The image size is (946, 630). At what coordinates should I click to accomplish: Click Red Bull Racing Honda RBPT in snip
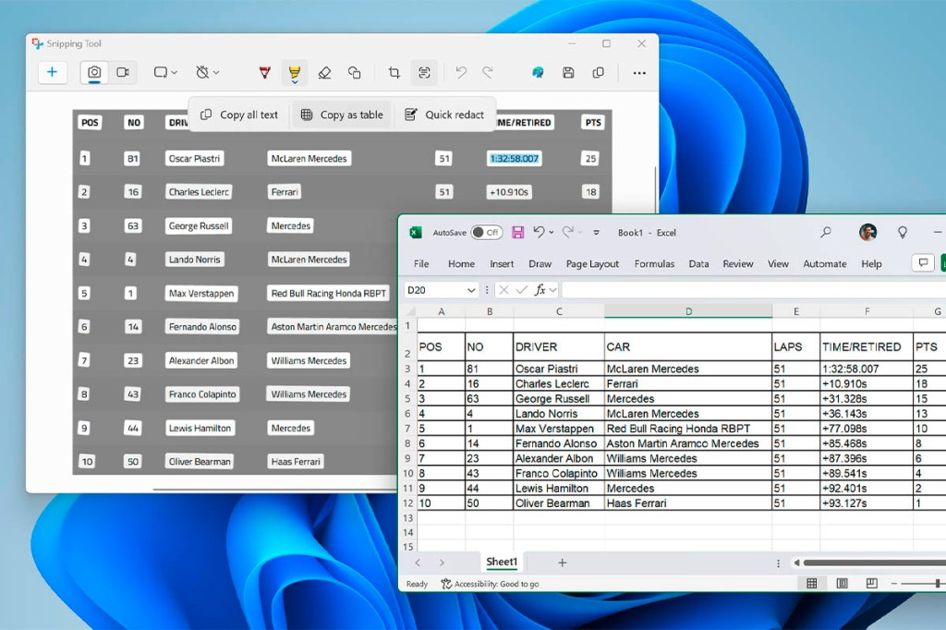328,293
